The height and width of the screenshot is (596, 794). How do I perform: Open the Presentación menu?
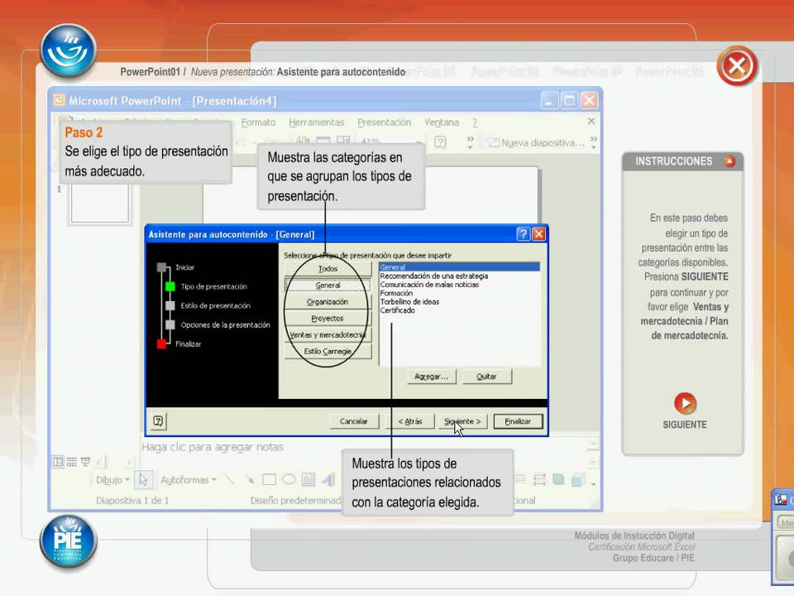tap(385, 123)
